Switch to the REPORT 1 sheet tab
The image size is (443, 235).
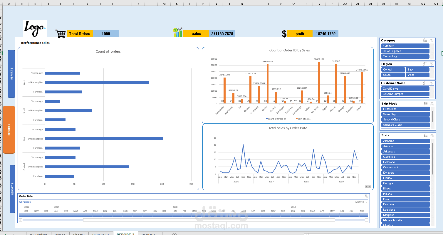coord(100,234)
